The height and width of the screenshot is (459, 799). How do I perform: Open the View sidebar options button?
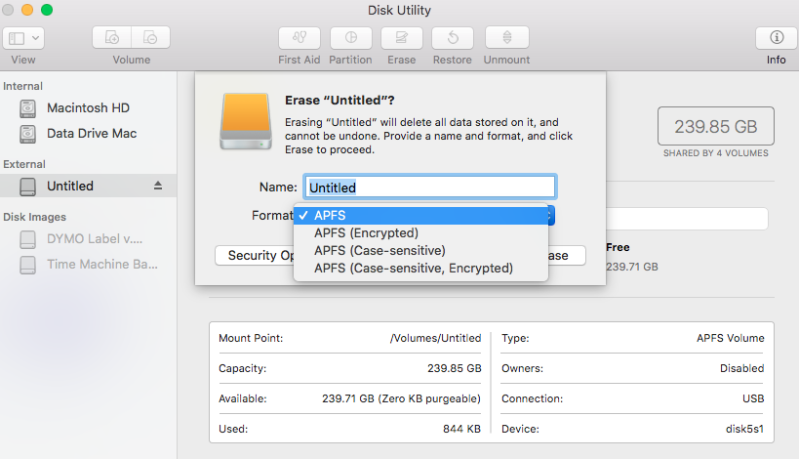click(x=23, y=38)
